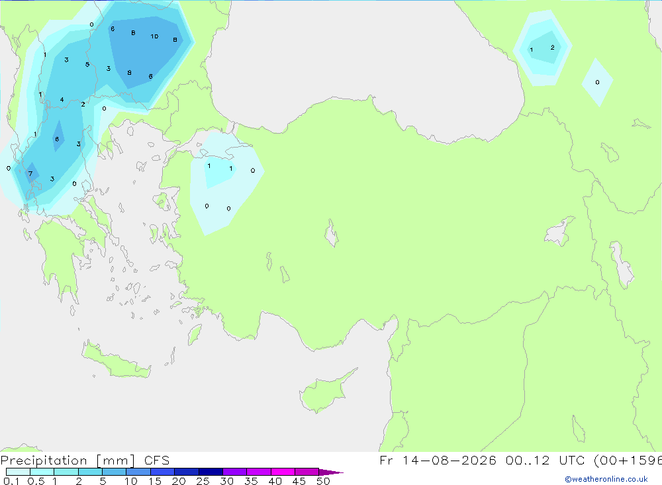Click the island of Crete on the map
This screenshot has width=662, height=485.
click(x=116, y=361)
